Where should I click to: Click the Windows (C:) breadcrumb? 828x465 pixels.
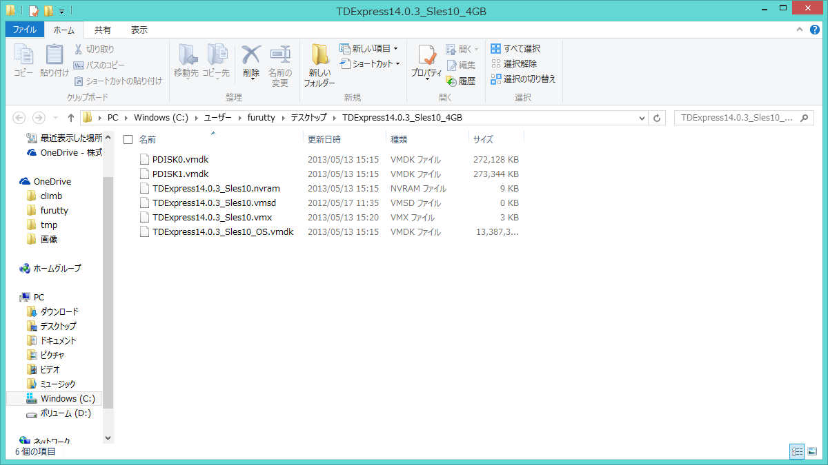point(161,118)
